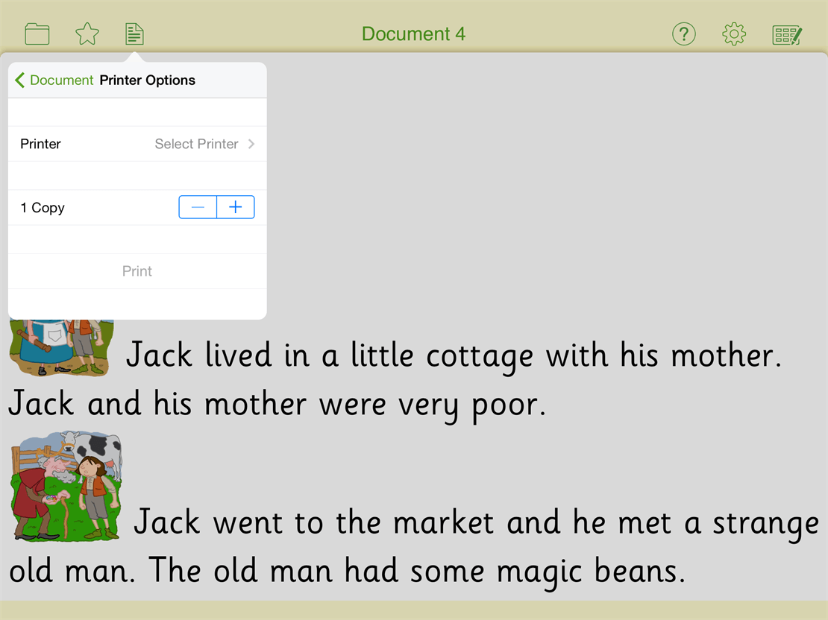
Task: Tap the star favorites icon
Action: (87, 34)
